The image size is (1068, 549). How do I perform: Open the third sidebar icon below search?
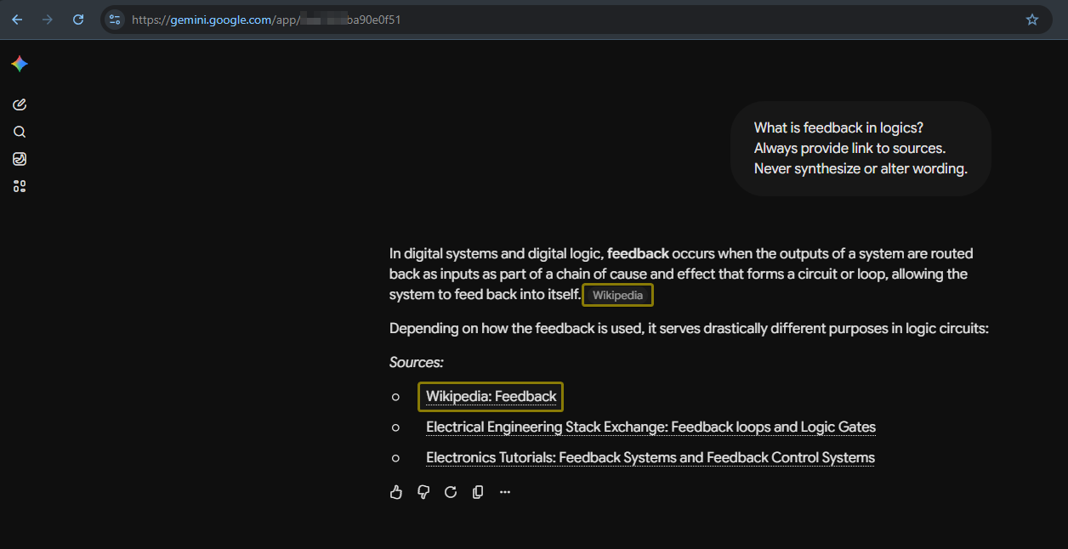20,159
